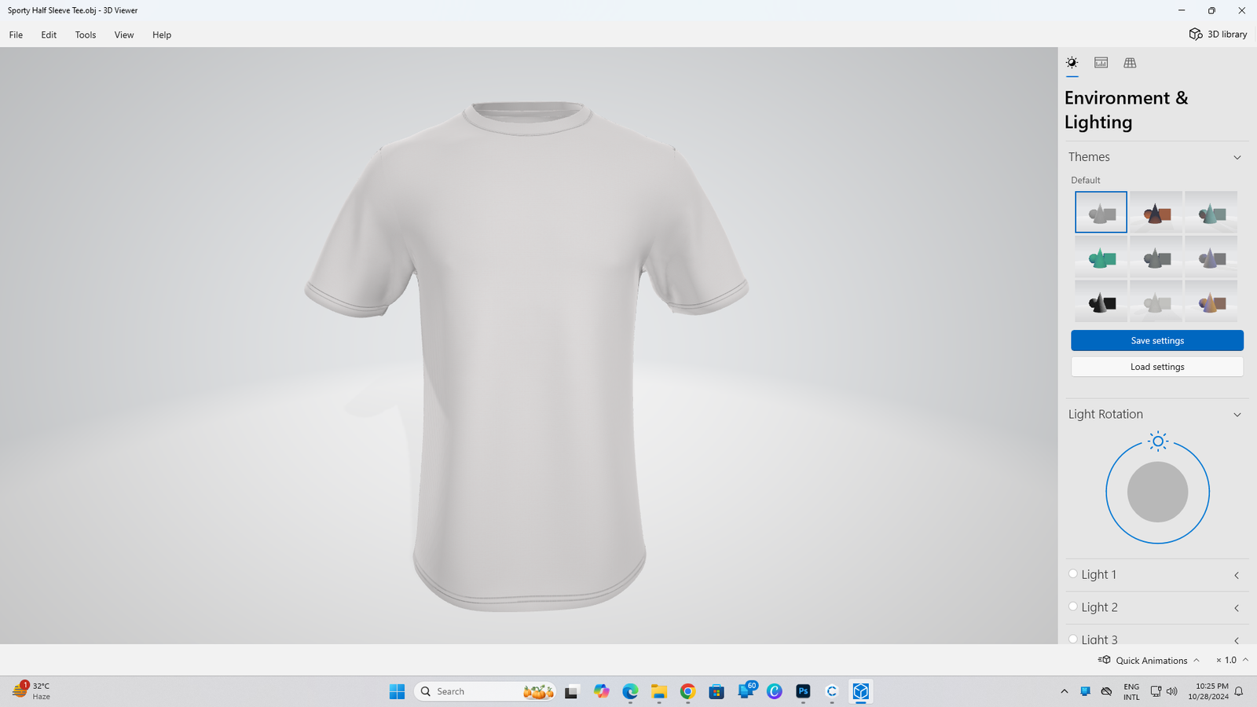Click the blue monitor tray icon
Image resolution: width=1257 pixels, height=707 pixels.
point(1085,691)
